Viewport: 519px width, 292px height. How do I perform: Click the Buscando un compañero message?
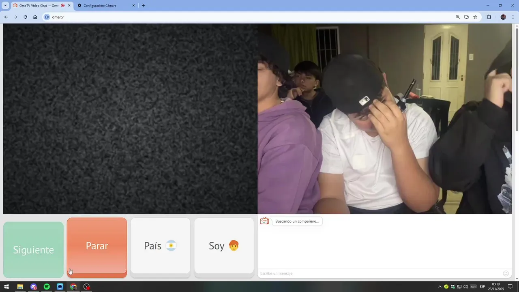click(297, 221)
